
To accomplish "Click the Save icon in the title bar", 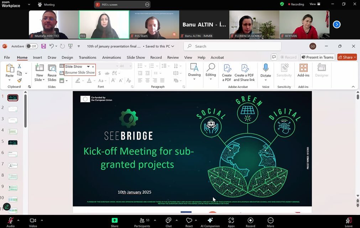I will click(43, 46).
